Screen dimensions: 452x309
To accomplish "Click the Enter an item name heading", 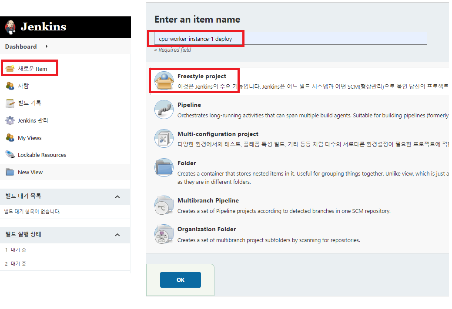I will click(x=198, y=19).
